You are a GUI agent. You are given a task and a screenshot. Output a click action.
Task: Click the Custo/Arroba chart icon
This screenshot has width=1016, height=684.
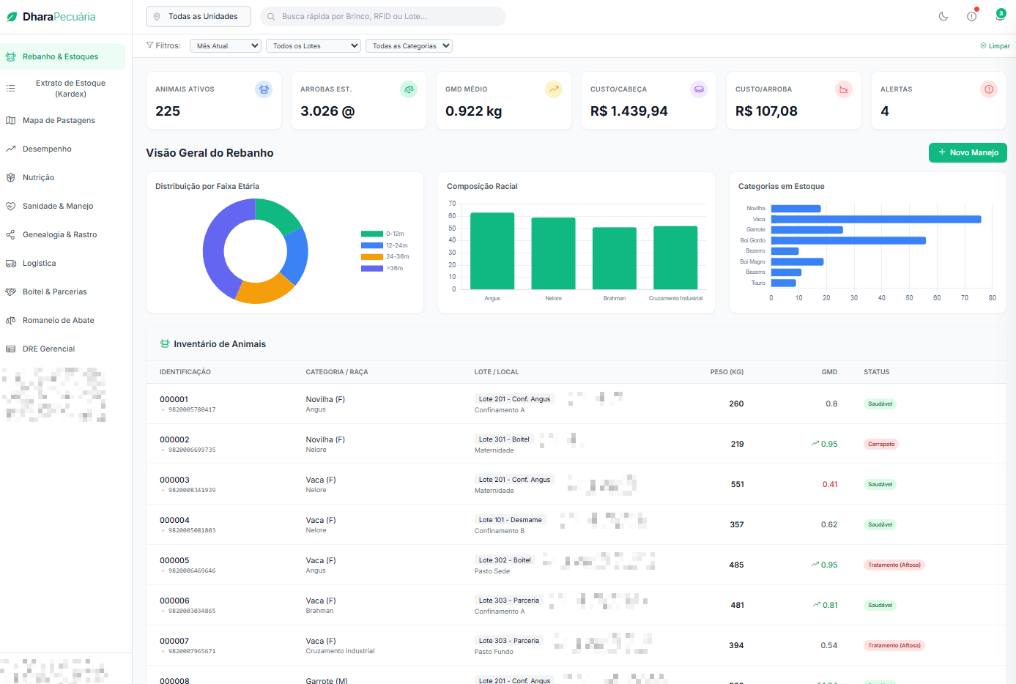tap(844, 89)
